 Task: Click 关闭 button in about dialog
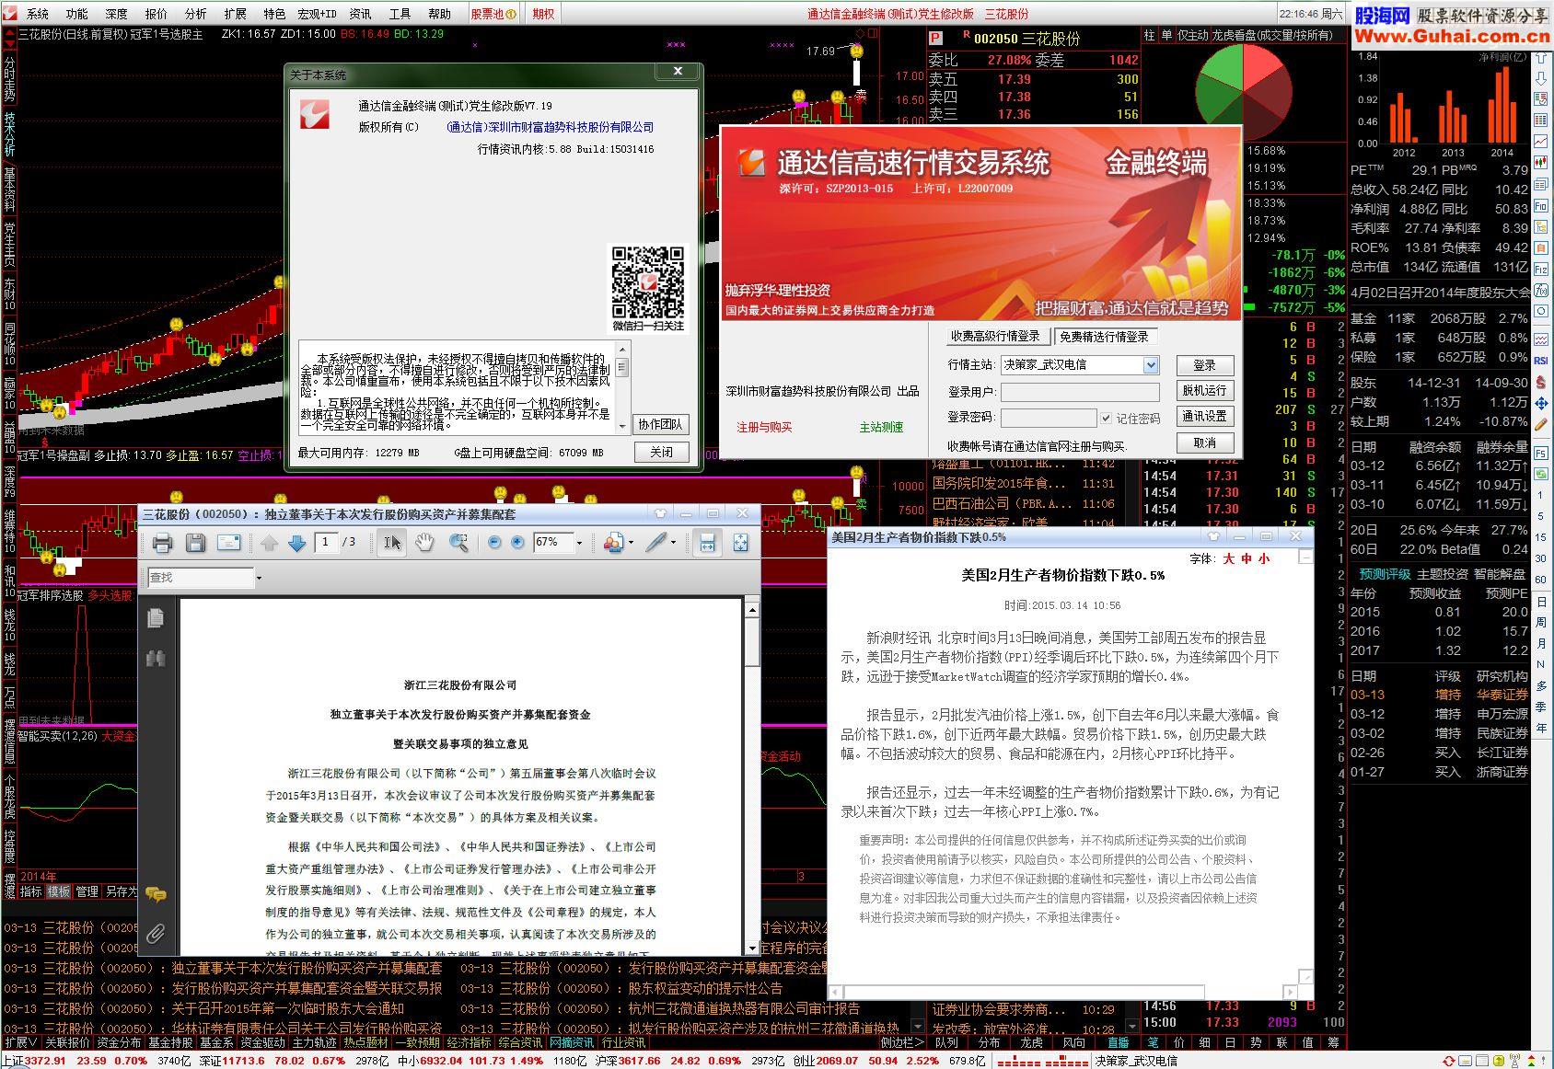tap(661, 452)
